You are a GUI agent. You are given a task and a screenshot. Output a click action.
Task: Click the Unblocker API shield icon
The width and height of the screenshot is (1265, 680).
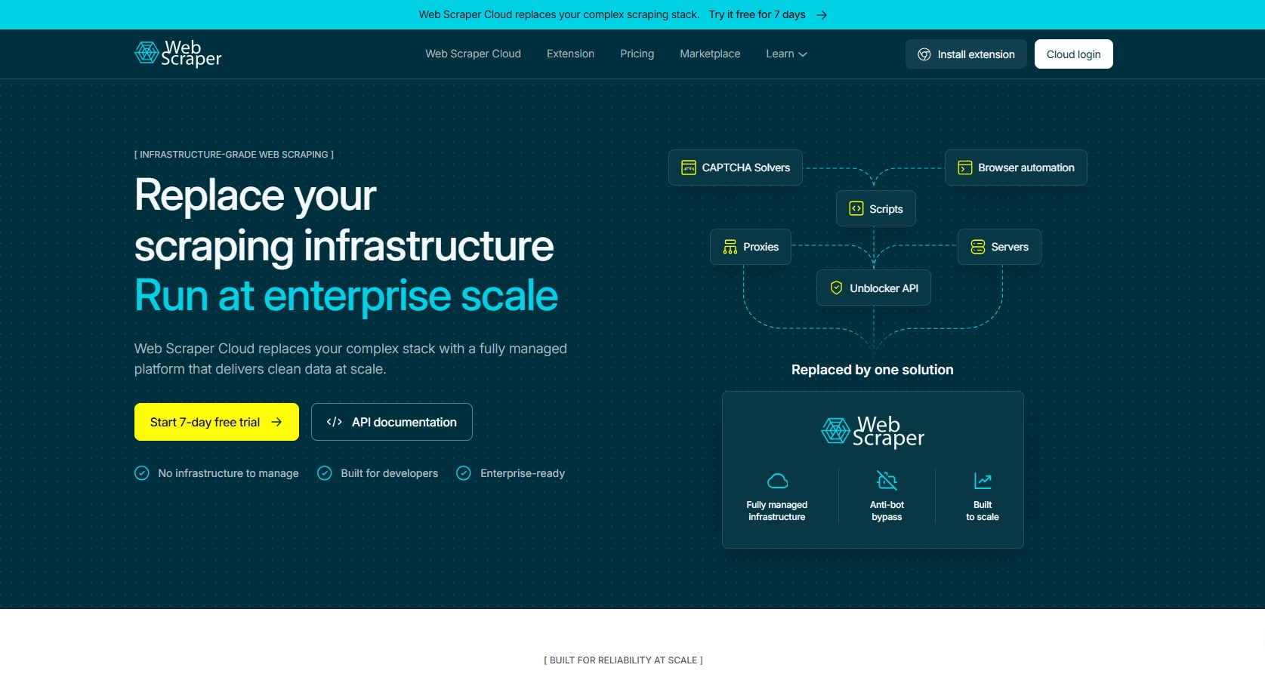click(x=836, y=288)
